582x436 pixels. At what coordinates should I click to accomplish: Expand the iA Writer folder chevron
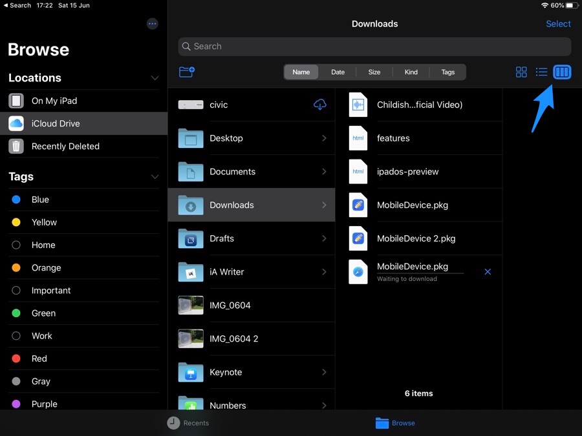tap(324, 272)
